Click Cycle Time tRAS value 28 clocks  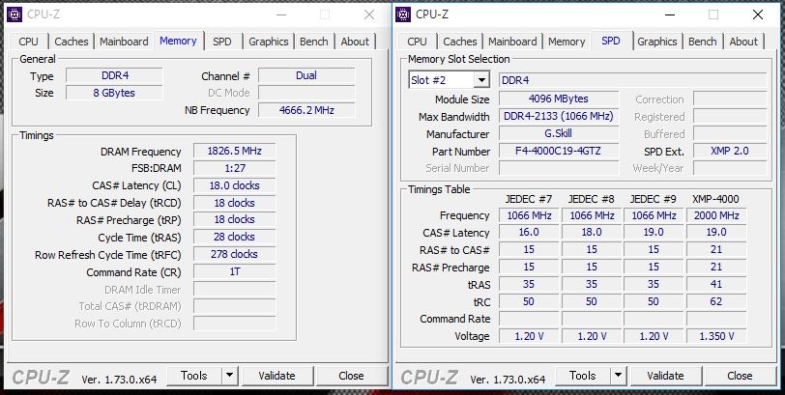click(x=234, y=237)
